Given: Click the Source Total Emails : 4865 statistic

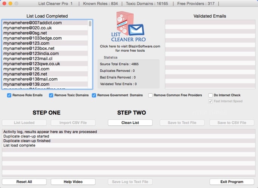Looking at the screenshot, I should [x=119, y=64].
